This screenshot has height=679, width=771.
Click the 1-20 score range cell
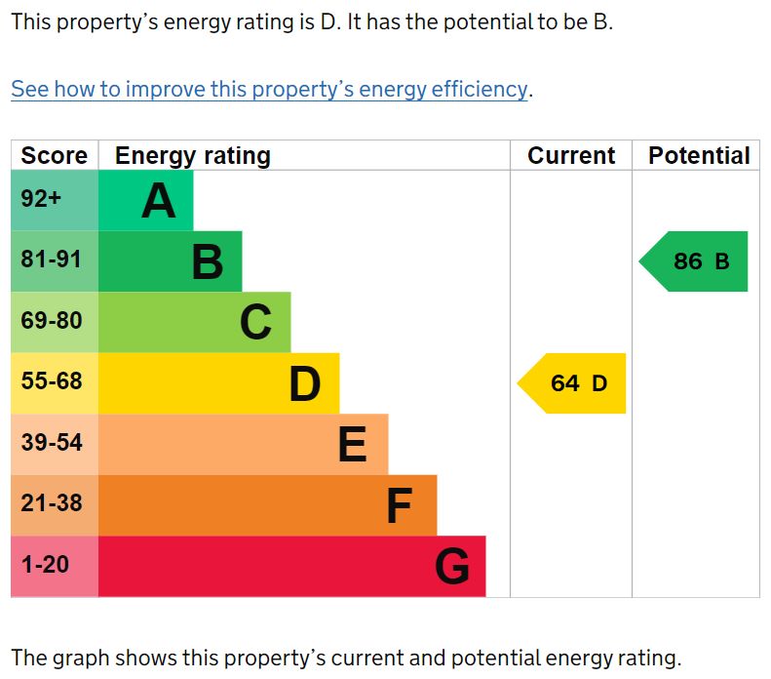(x=55, y=565)
